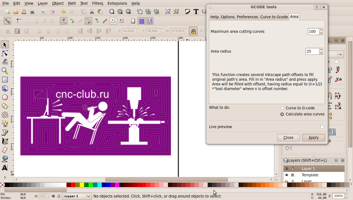Open the dropdown in the docked side panel

pos(341,54)
